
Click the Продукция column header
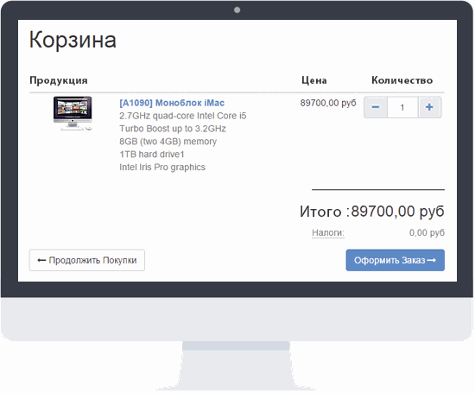coord(59,80)
